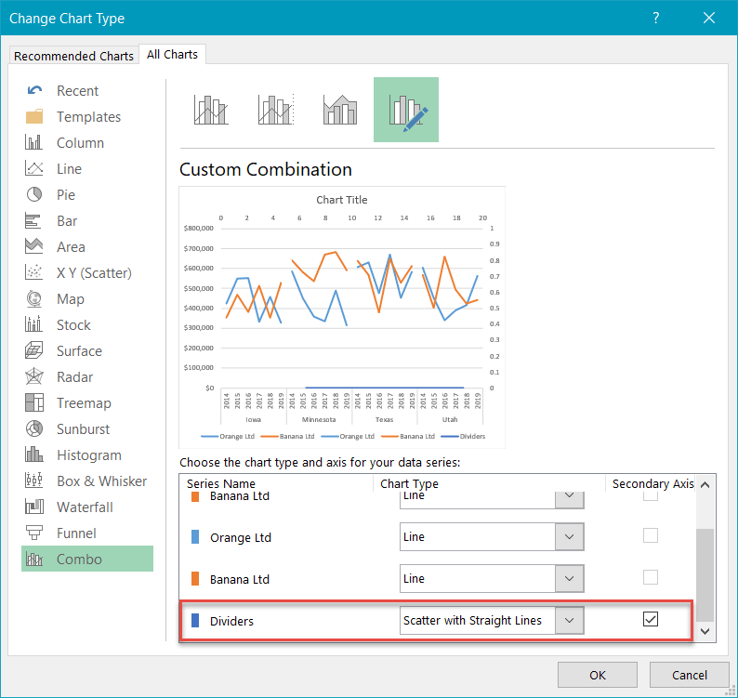Click the Secondary Axis column header

pyautogui.click(x=652, y=483)
